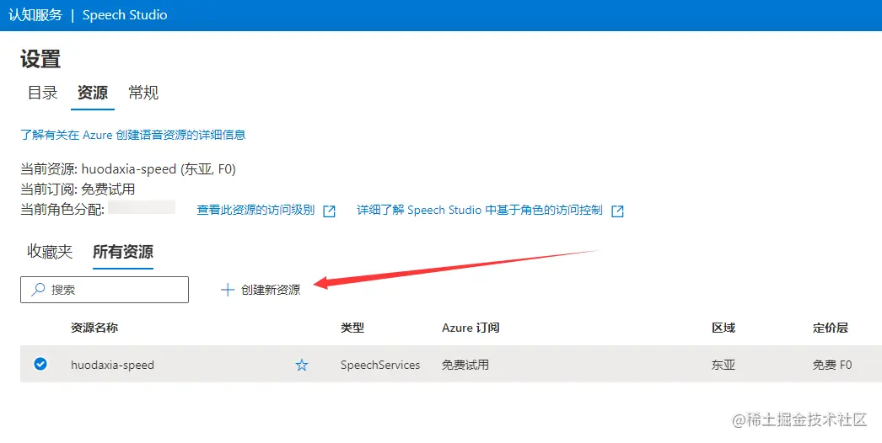
Task: Click the SpeechServices type cell
Action: 380,365
